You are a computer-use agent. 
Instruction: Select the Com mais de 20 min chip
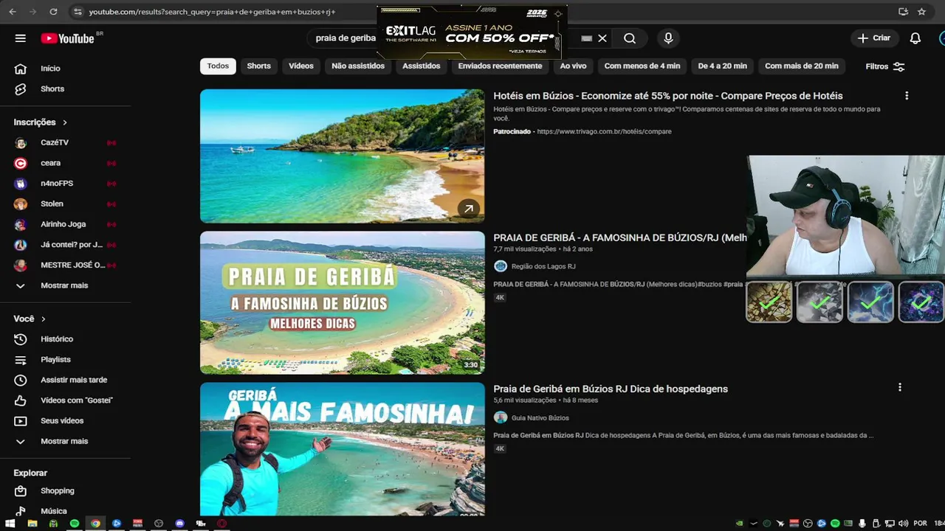tap(802, 66)
